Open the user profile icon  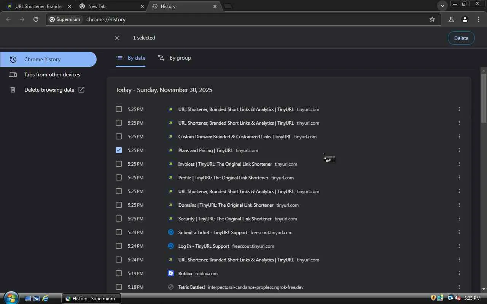coord(465,19)
